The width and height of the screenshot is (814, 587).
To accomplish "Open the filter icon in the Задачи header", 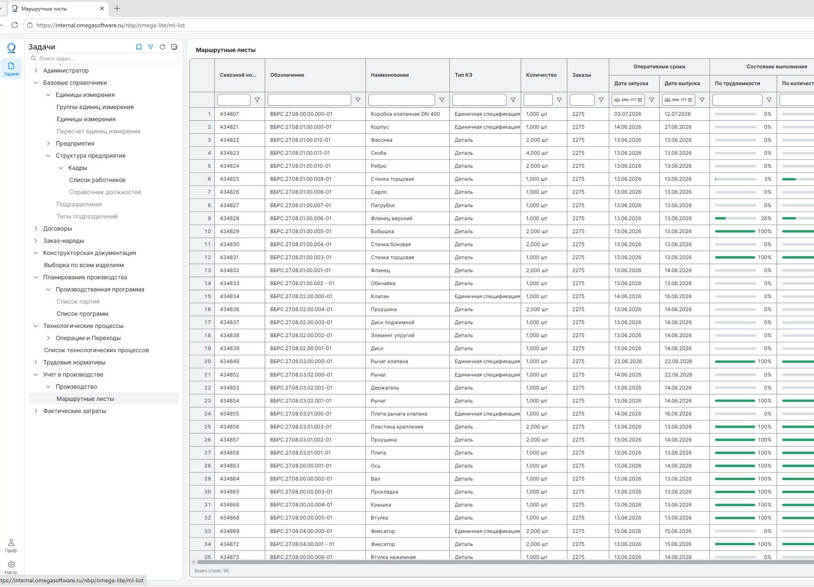I will 151,47.
